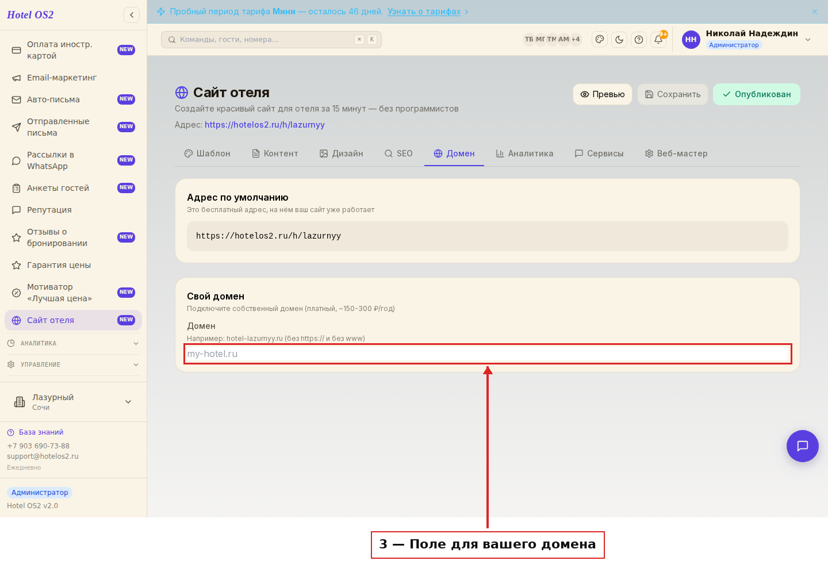
Task: Switch to the Шаблон tab
Action: point(208,153)
